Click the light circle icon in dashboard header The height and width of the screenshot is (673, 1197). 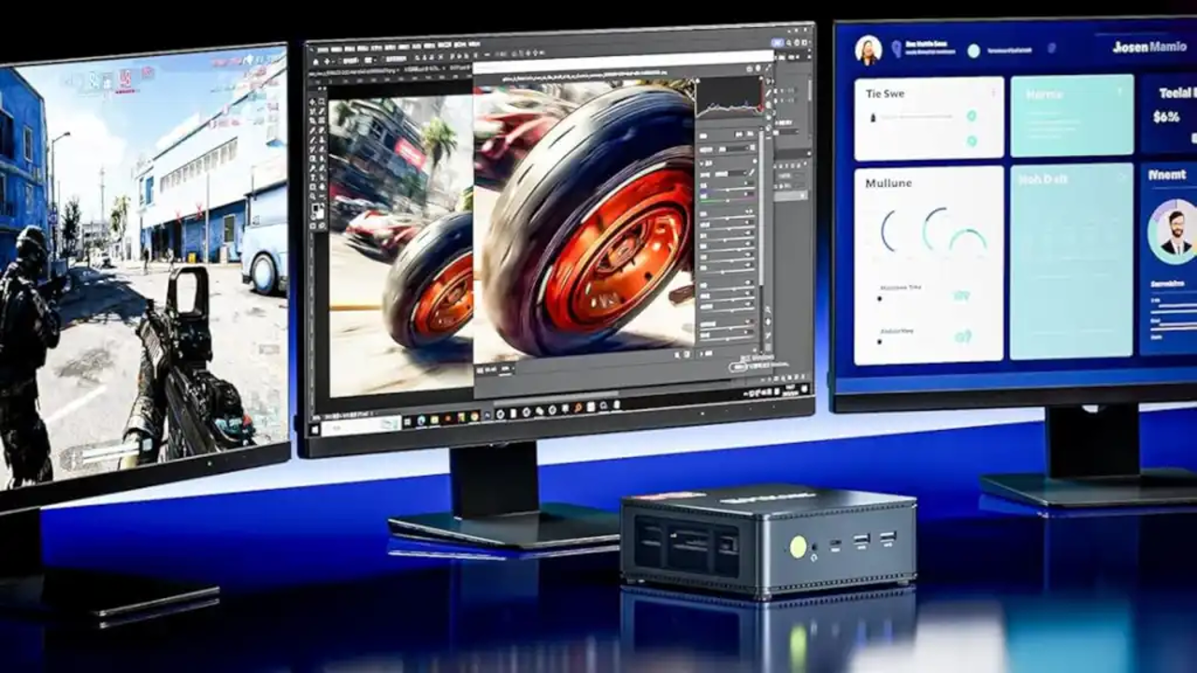(x=973, y=50)
